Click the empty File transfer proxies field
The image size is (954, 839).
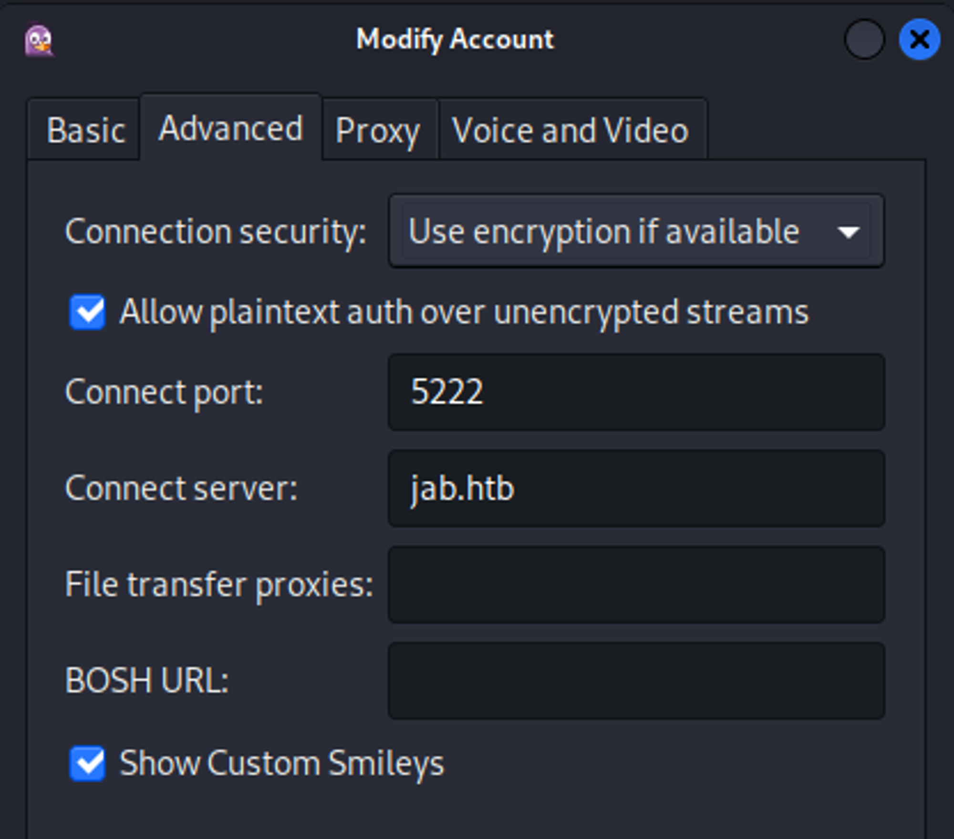pos(636,584)
